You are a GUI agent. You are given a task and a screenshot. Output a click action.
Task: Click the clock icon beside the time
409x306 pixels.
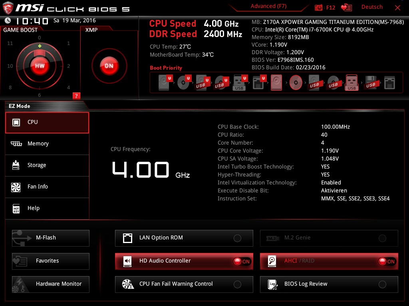(x=8, y=20)
